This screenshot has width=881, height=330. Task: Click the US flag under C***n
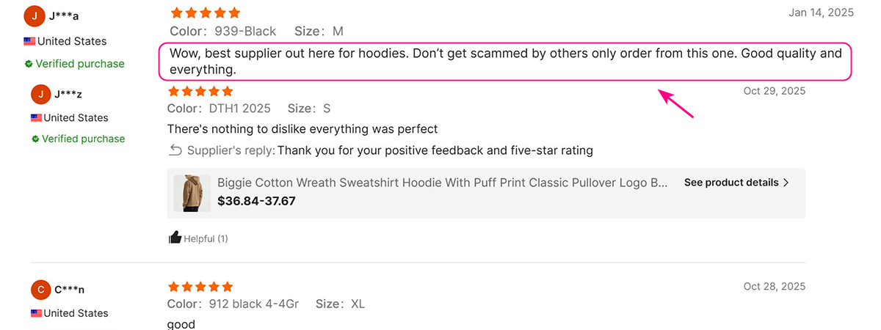[36, 314]
